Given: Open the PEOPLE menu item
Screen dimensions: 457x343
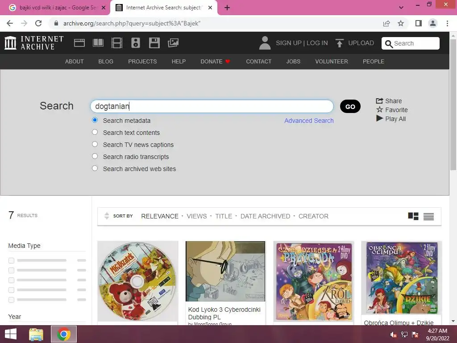Looking at the screenshot, I should point(374,62).
